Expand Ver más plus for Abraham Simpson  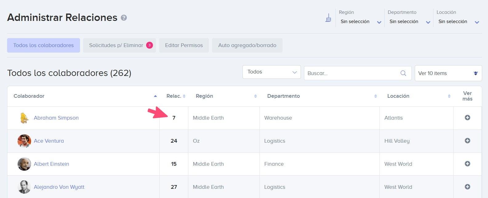(467, 117)
